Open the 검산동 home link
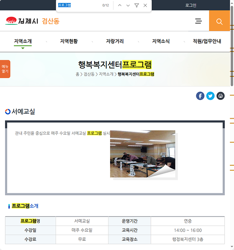Image resolution: width=234 pixels, height=250 pixels. pyautogui.click(x=51, y=21)
